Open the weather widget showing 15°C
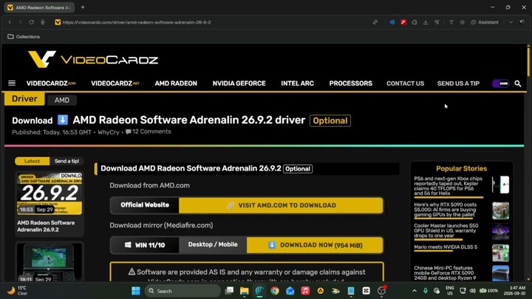This screenshot has width=532, height=299. click(x=18, y=291)
